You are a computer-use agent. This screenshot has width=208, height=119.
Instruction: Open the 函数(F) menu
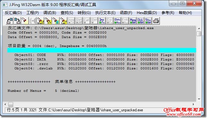[126, 13]
